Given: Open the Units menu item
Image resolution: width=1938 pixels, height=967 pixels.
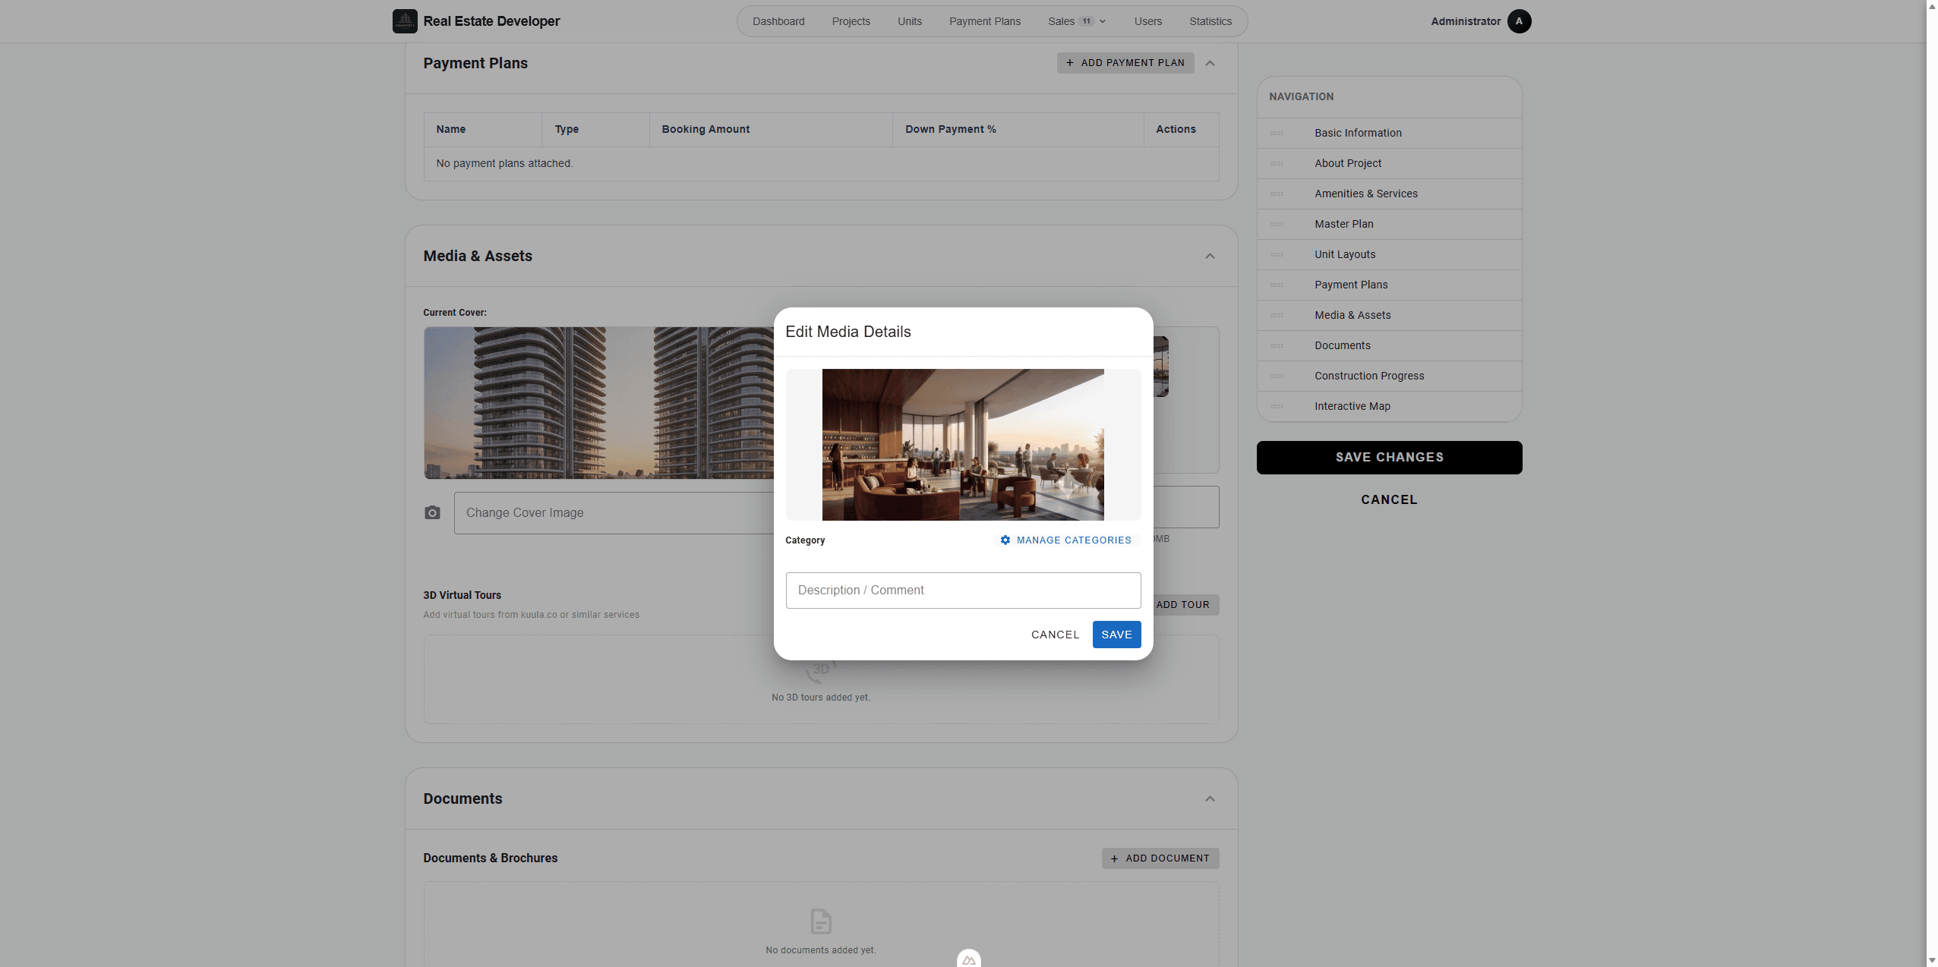Looking at the screenshot, I should (909, 21).
